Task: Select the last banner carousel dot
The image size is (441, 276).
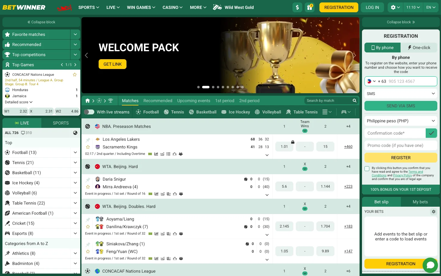Action: (243, 87)
